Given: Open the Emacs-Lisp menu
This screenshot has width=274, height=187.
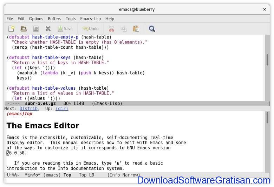Looking at the screenshot, I should pos(90,19).
